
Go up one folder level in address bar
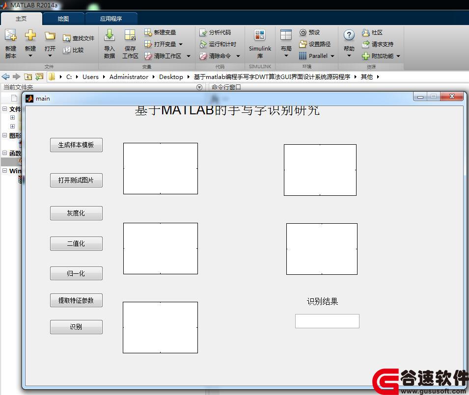pos(28,77)
